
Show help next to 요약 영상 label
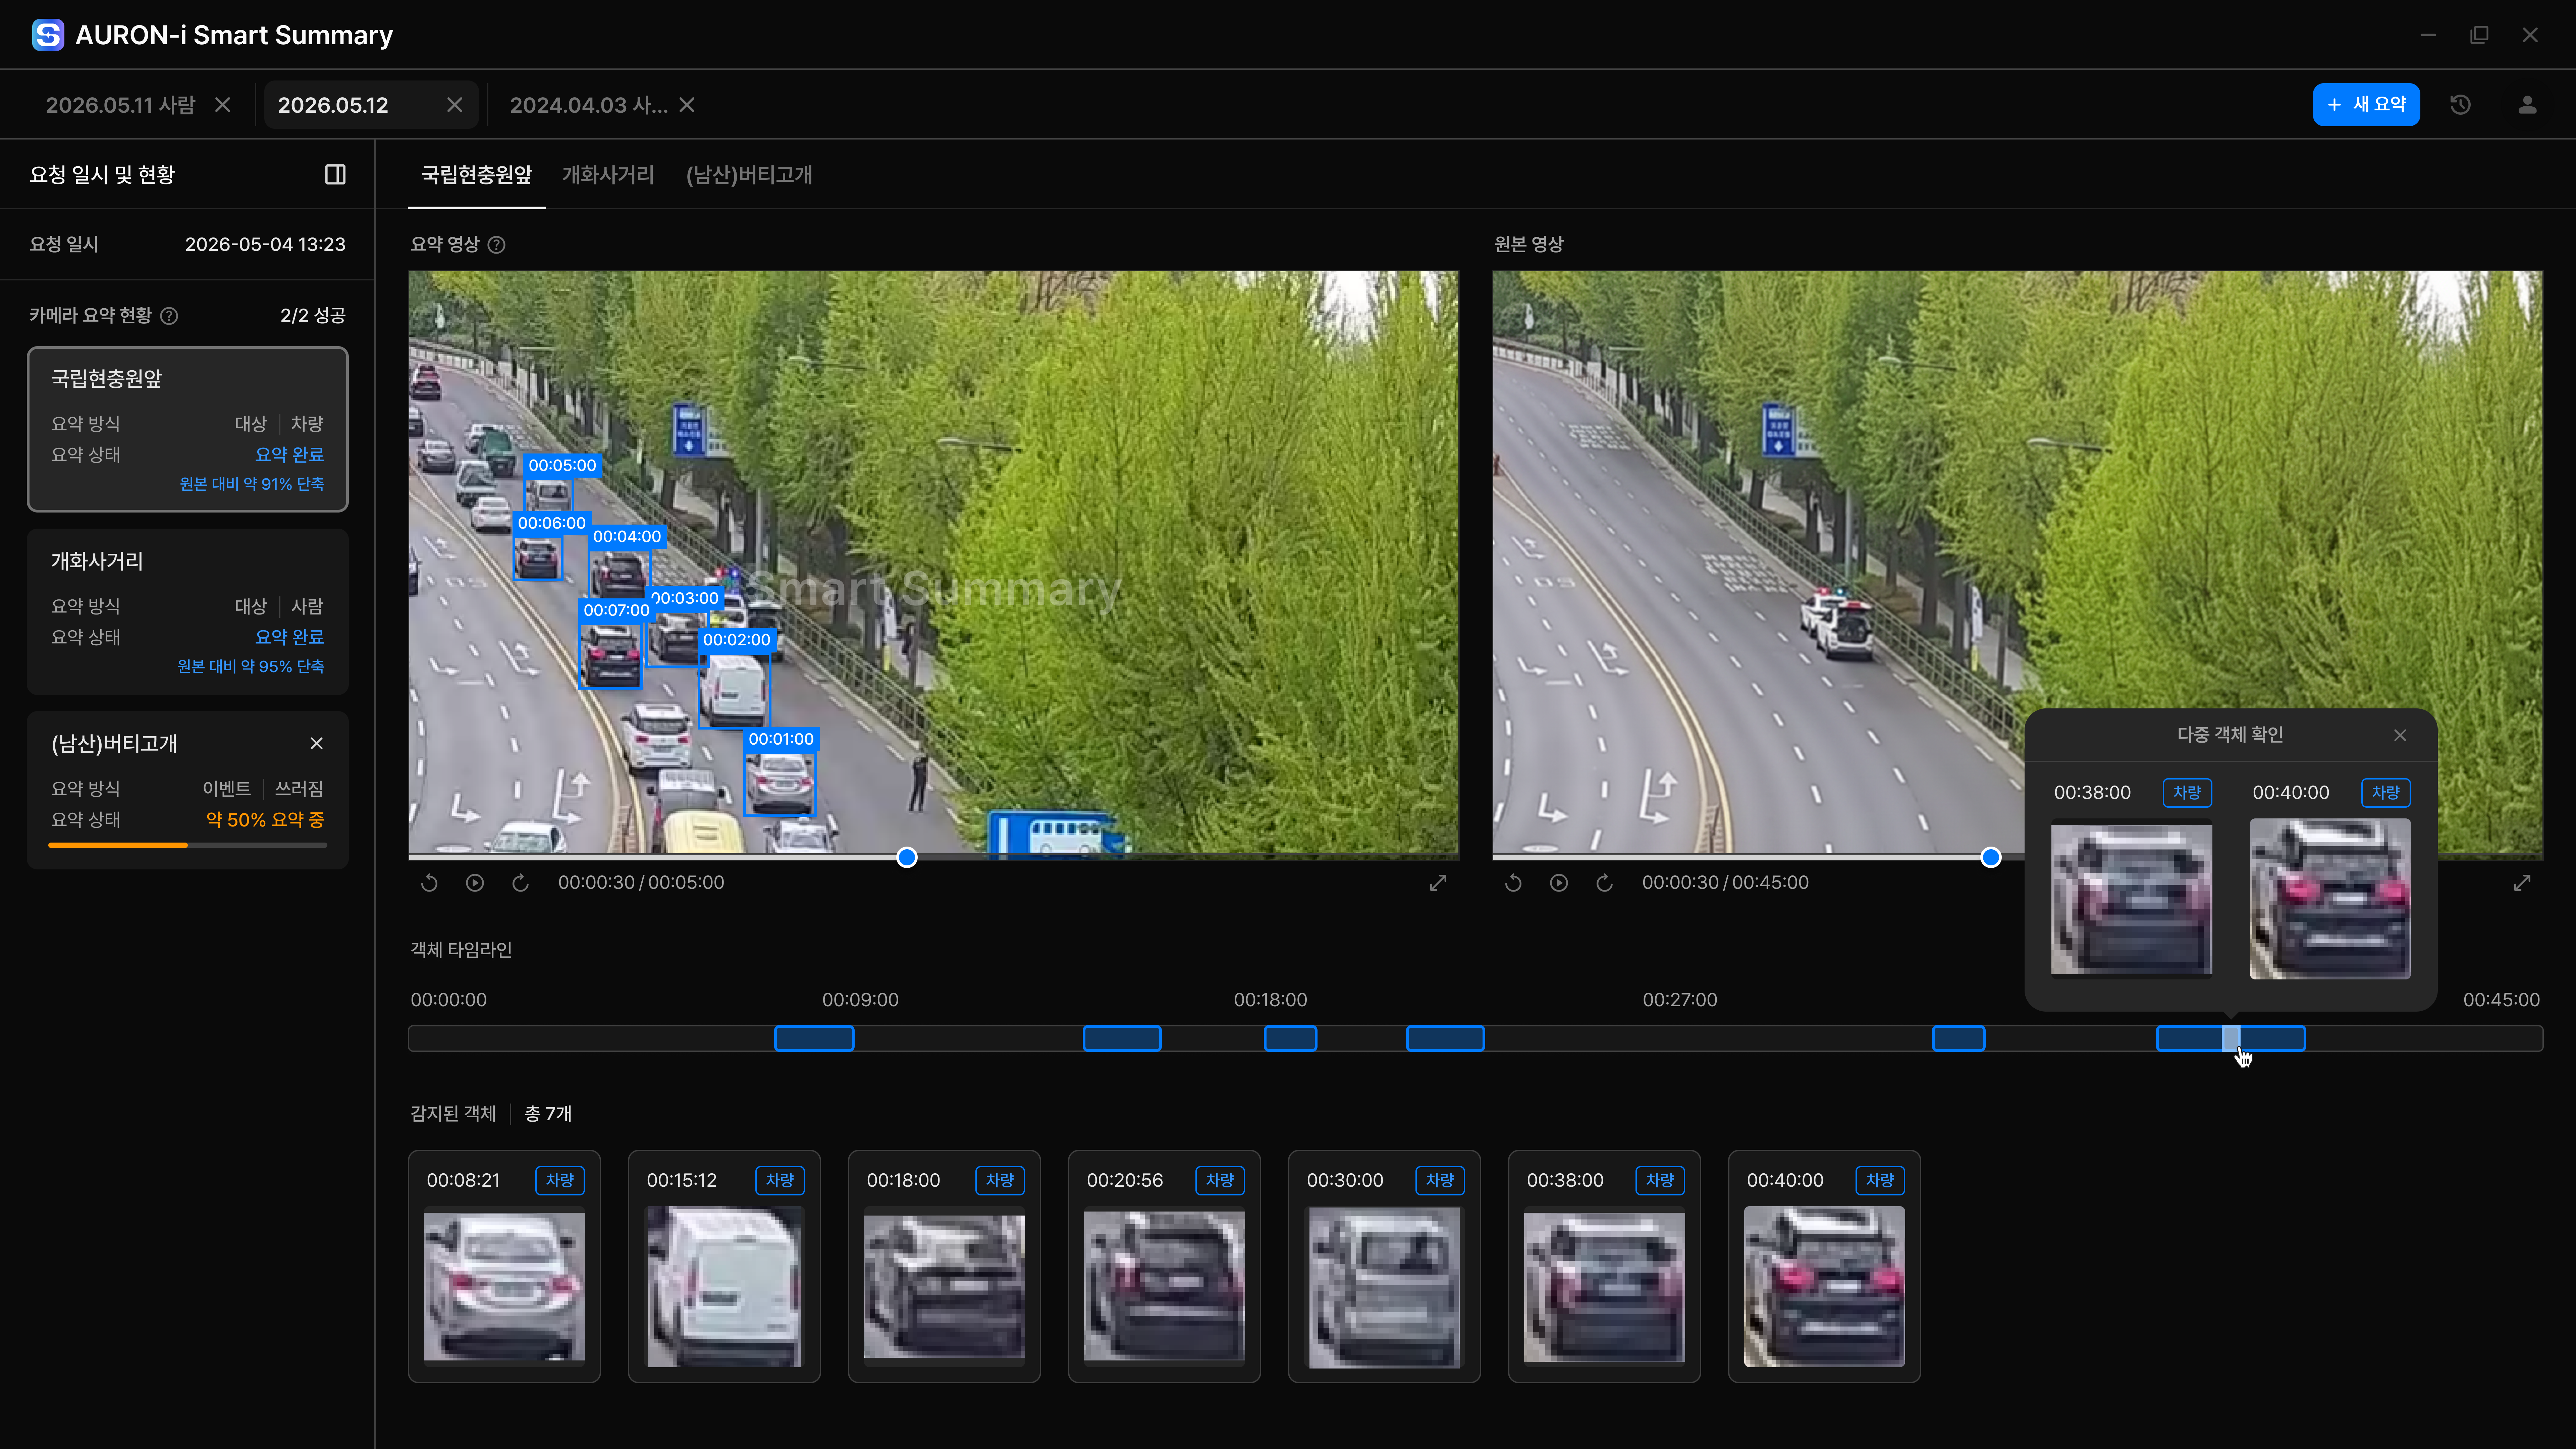[x=496, y=245]
